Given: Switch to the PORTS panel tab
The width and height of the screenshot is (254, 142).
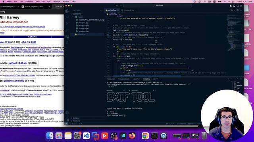Looking at the screenshot, I should [x=156, y=79].
